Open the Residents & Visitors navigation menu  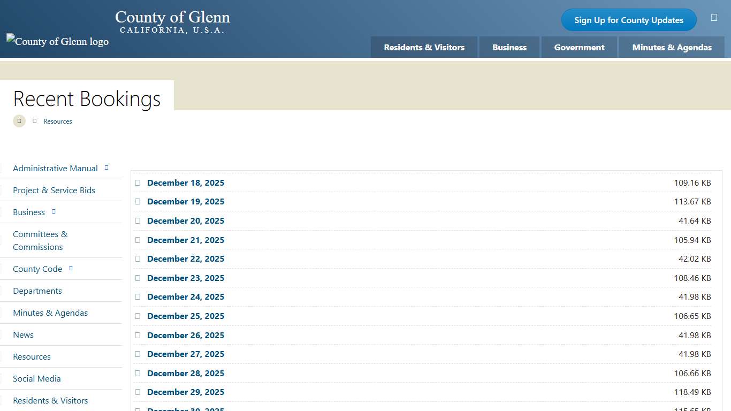coord(423,47)
